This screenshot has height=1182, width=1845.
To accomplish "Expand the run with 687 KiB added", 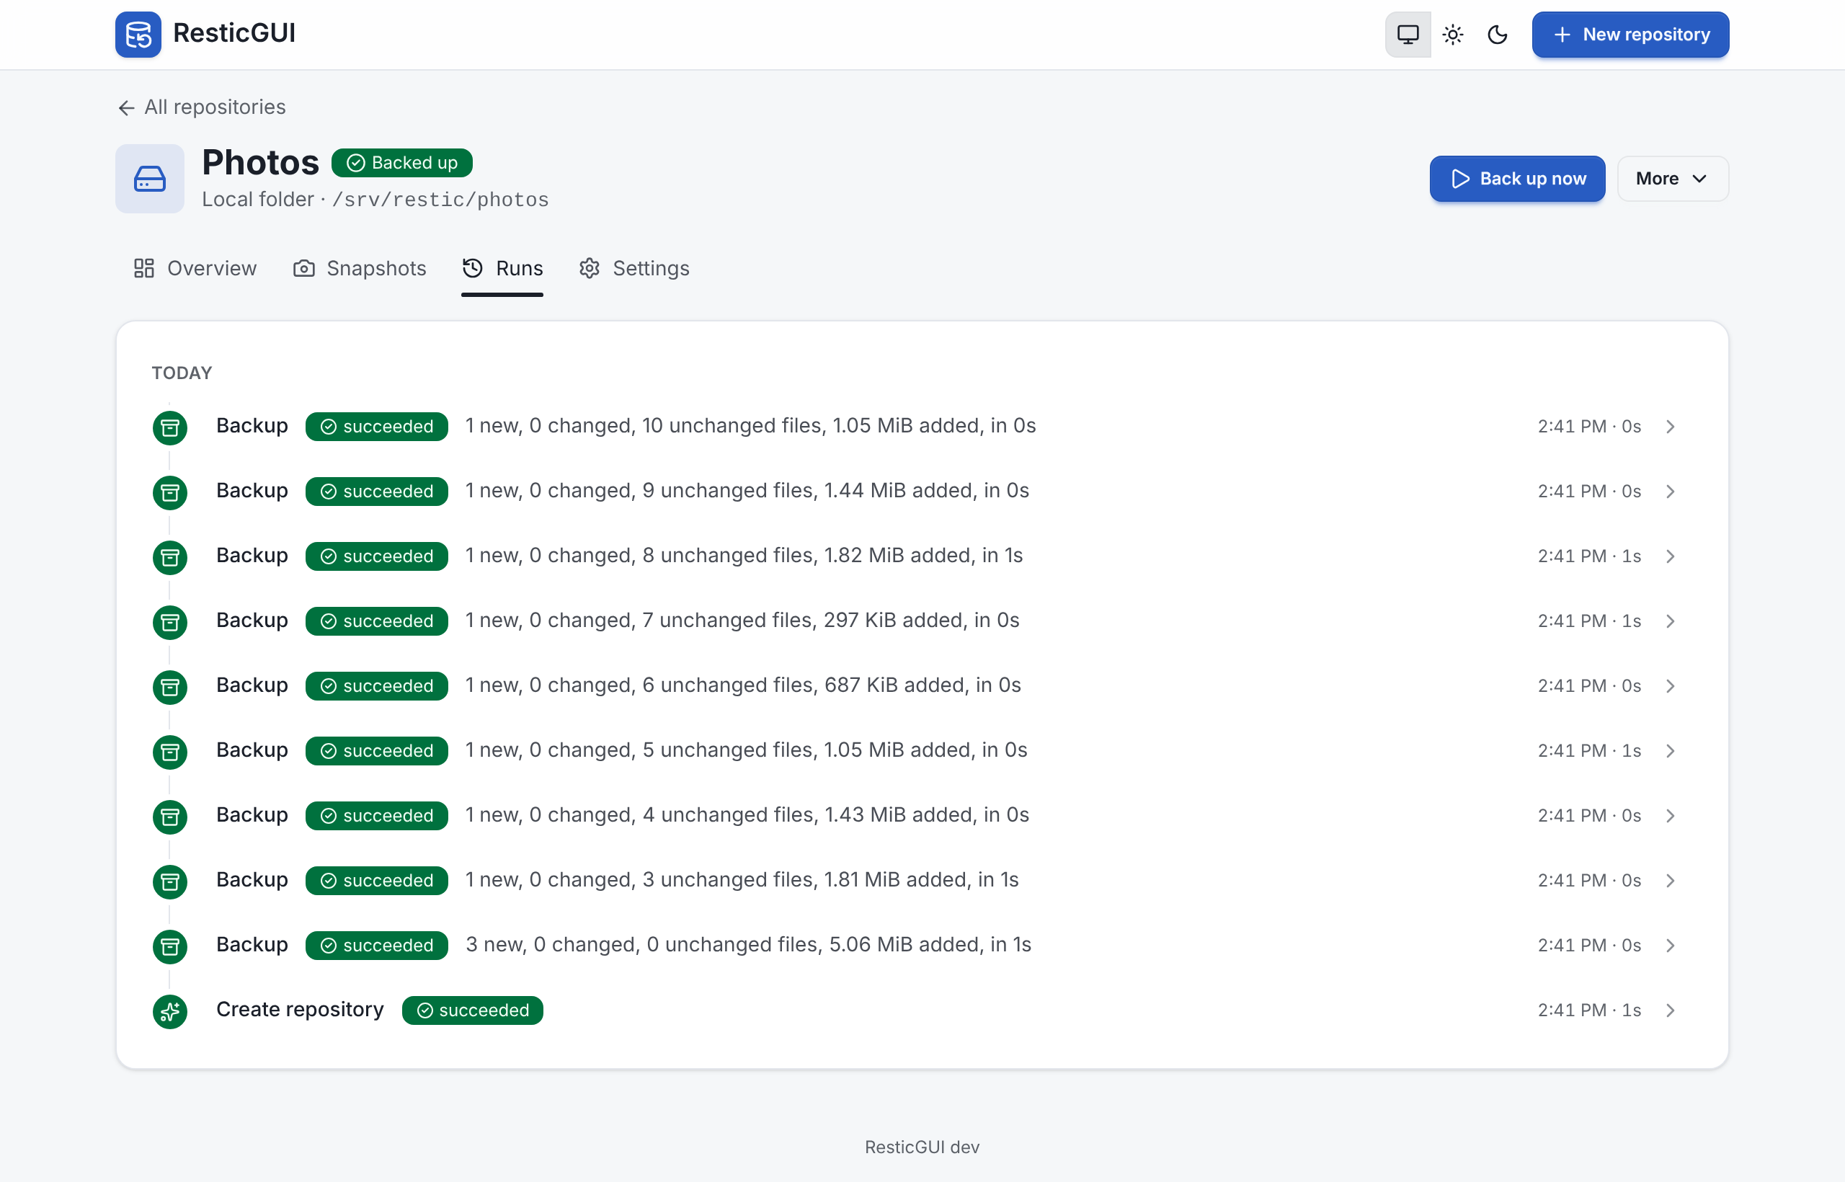I will pos(1670,686).
